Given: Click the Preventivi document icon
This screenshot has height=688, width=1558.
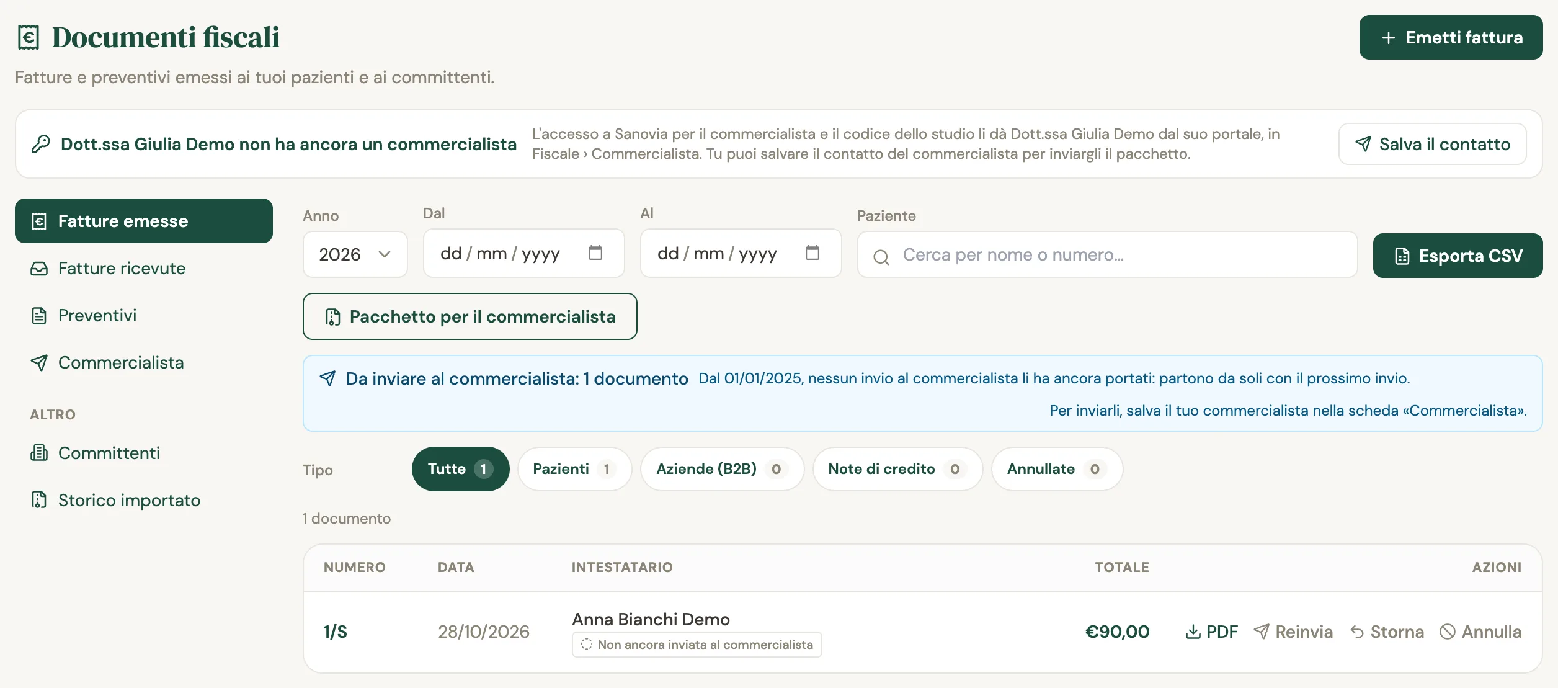Looking at the screenshot, I should pos(39,316).
